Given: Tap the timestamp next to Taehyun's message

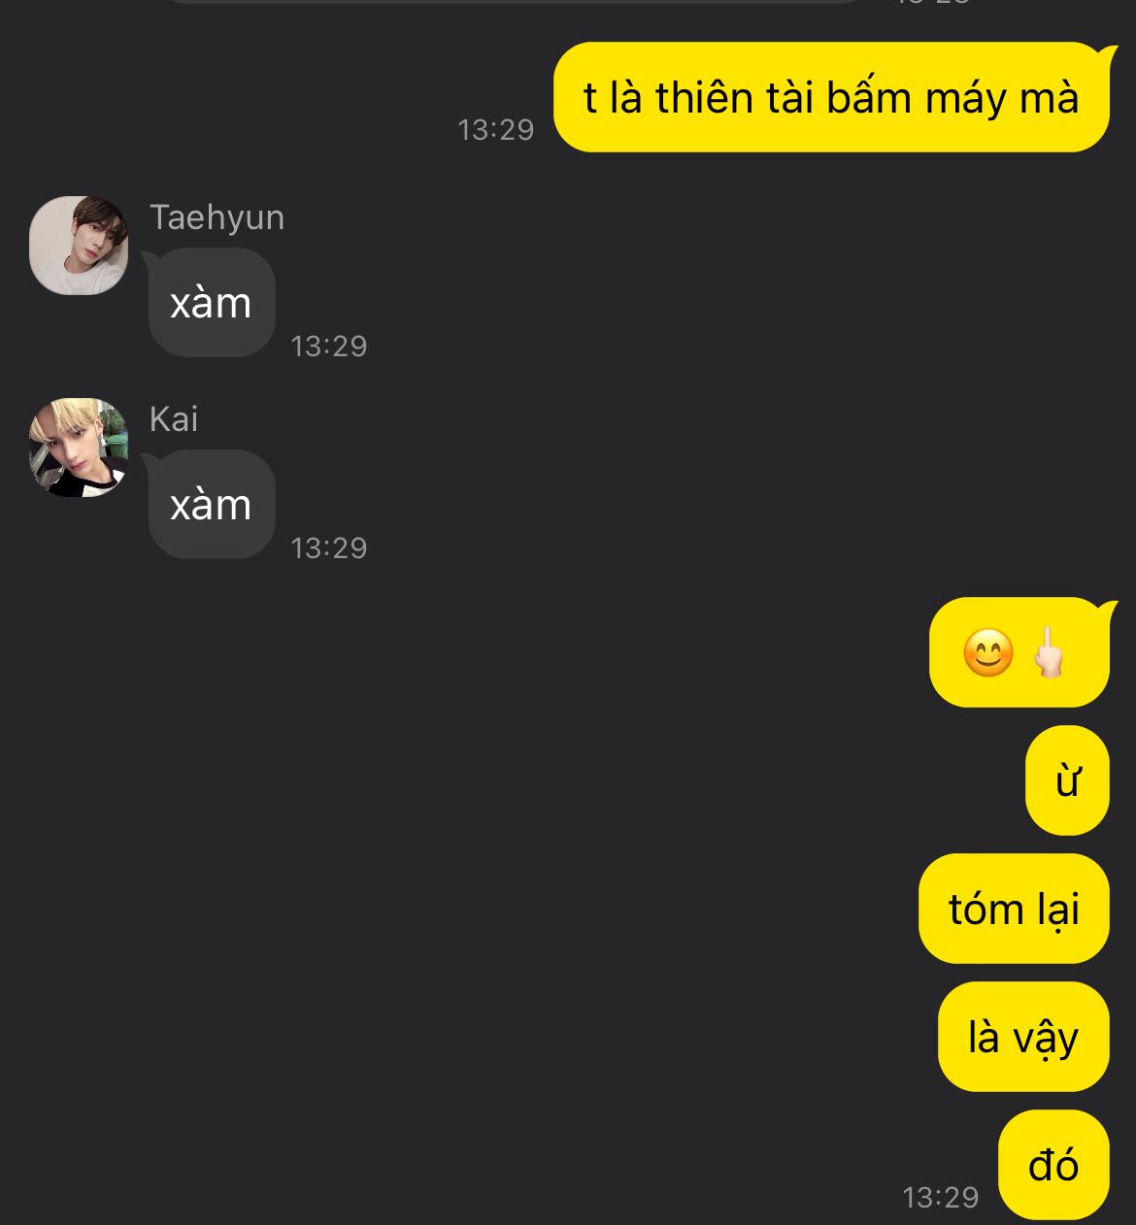Looking at the screenshot, I should coord(328,346).
